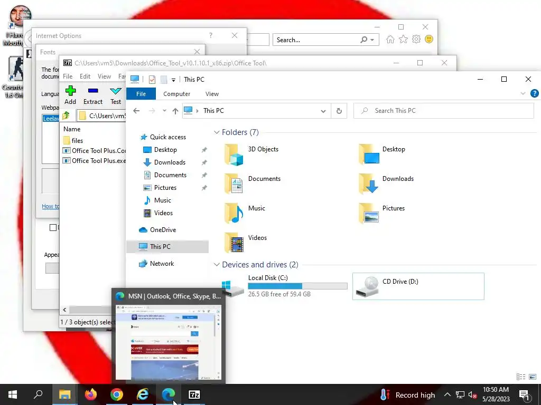Click the MSN Edge window preview thumbnail

coord(169,342)
